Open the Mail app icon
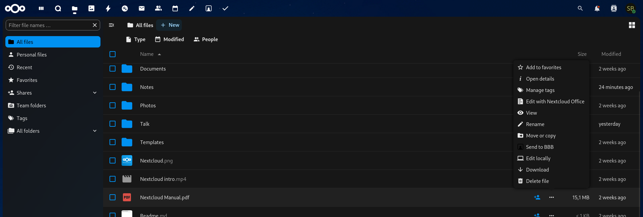Screen dimensions: 643x217 (142, 8)
